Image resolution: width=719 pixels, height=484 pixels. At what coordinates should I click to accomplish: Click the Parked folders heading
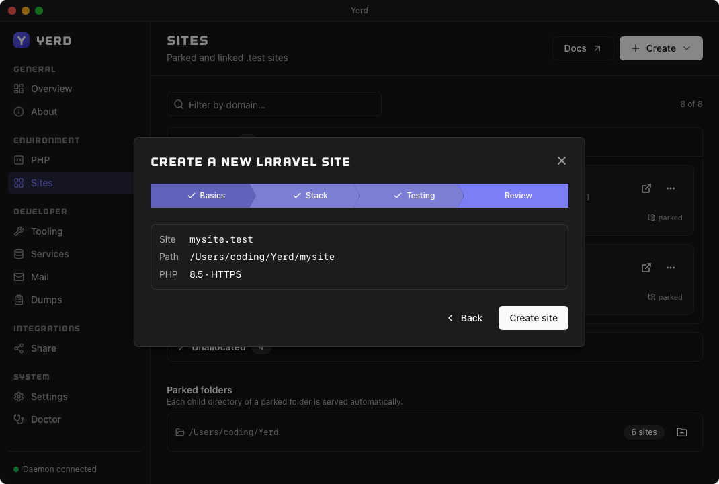click(200, 390)
